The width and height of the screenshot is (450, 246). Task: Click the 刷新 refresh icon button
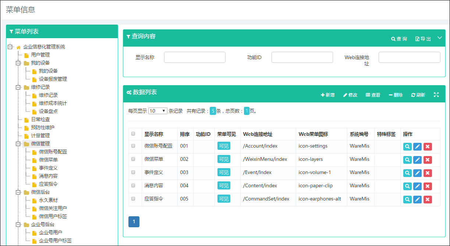[x=418, y=95]
